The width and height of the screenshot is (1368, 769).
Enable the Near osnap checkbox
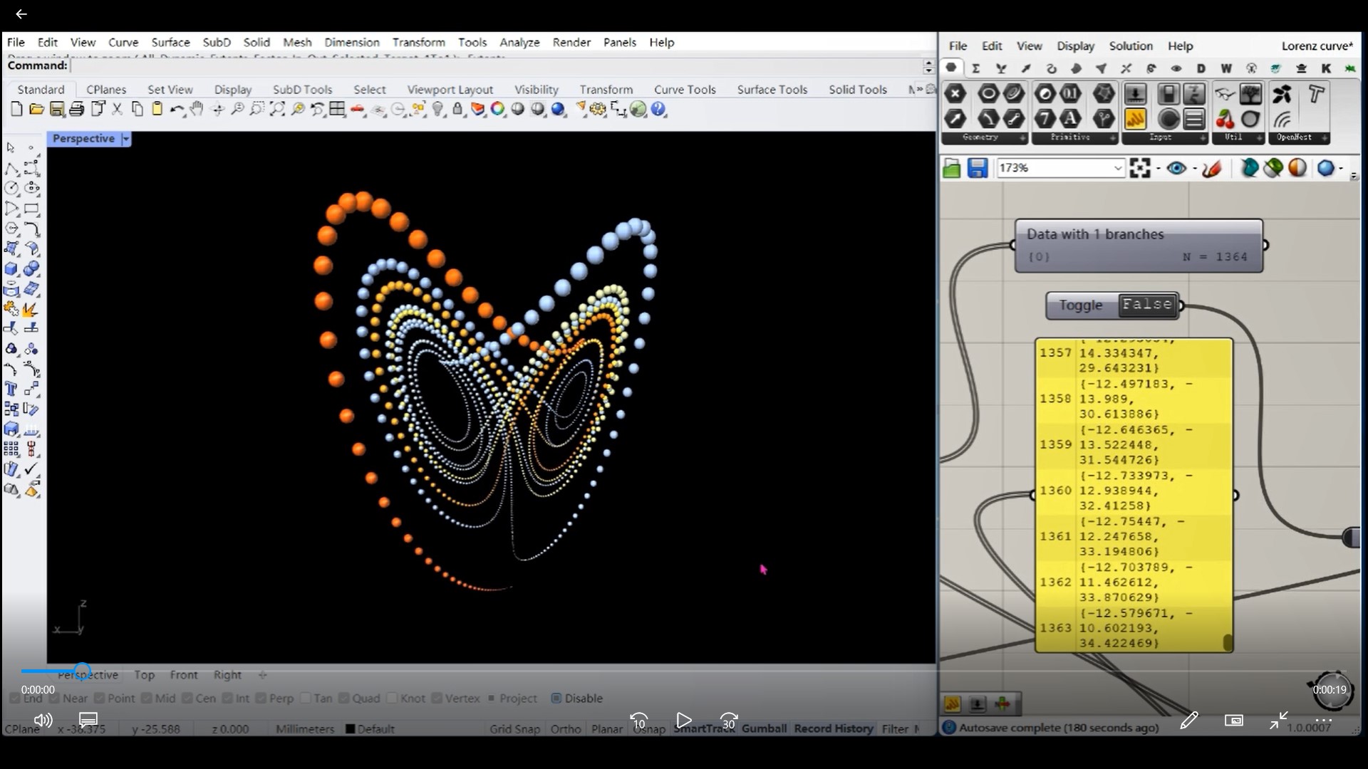coord(56,699)
